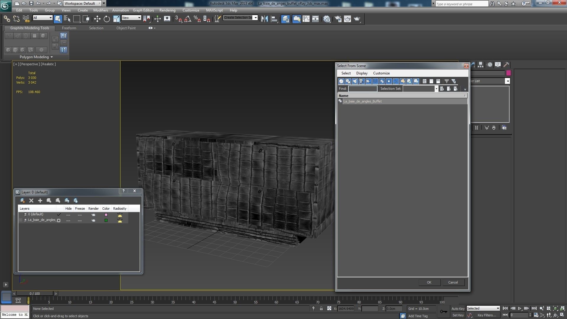This screenshot has width=567, height=319.
Task: Toggle Render for 0 (default) layer
Action: pyautogui.click(x=93, y=215)
